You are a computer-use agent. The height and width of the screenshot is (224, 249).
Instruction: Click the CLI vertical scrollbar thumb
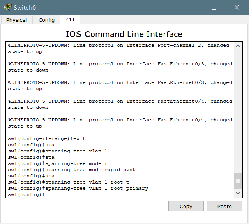coord(238,180)
